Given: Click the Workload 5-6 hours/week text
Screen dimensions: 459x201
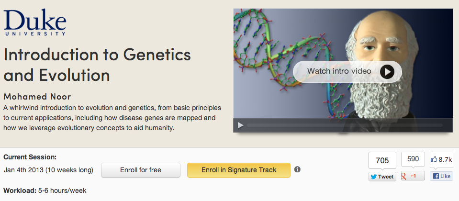Looking at the screenshot, I should coord(45,190).
